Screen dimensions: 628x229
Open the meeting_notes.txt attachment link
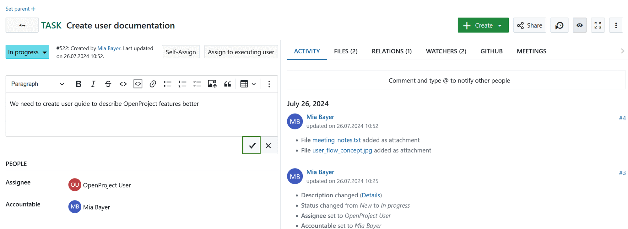pyautogui.click(x=336, y=140)
